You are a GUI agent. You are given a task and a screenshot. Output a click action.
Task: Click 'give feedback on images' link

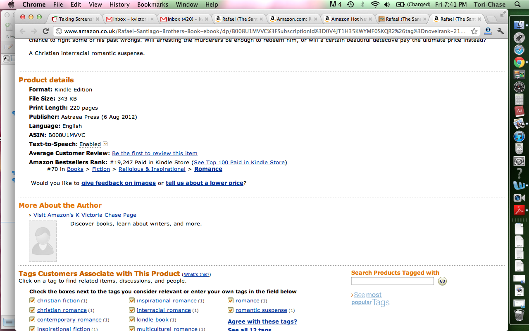[119, 183]
